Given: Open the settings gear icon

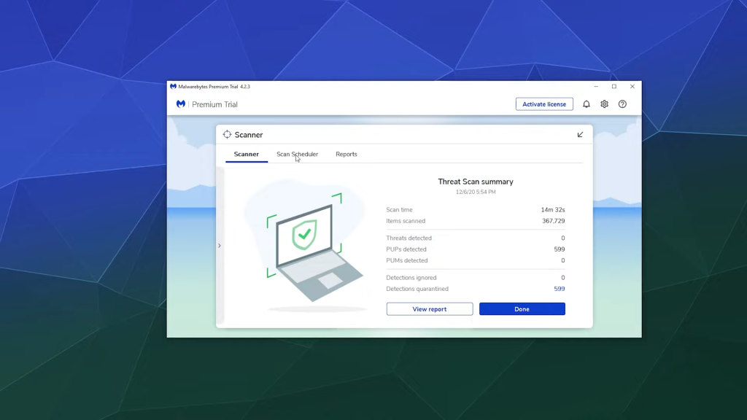Looking at the screenshot, I should coord(604,104).
